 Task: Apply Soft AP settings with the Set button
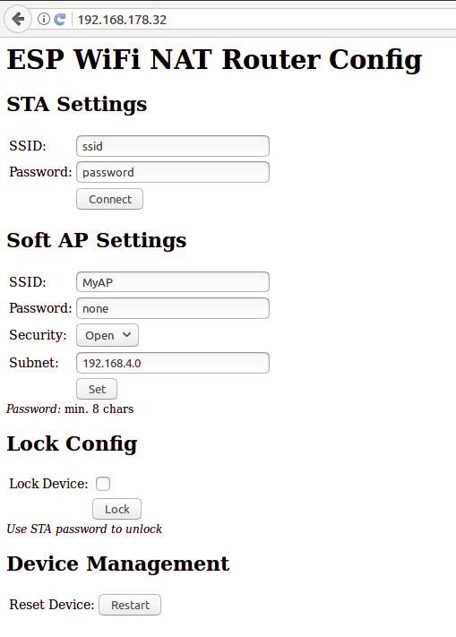(x=97, y=389)
